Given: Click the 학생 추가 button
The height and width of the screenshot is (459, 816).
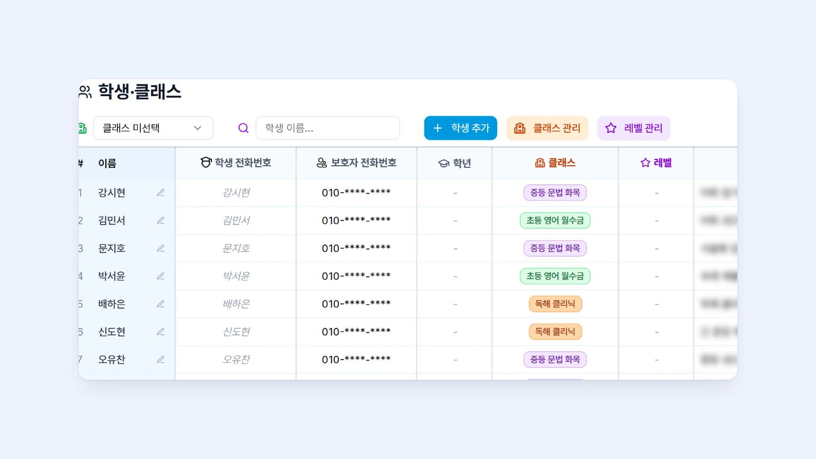Looking at the screenshot, I should pyautogui.click(x=461, y=128).
